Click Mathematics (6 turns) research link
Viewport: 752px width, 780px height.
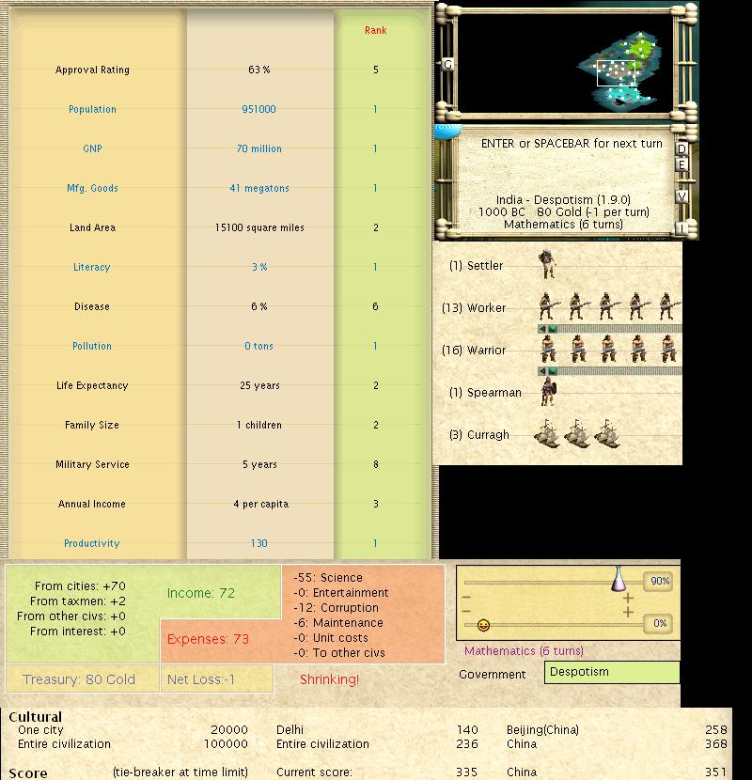pyautogui.click(x=525, y=650)
